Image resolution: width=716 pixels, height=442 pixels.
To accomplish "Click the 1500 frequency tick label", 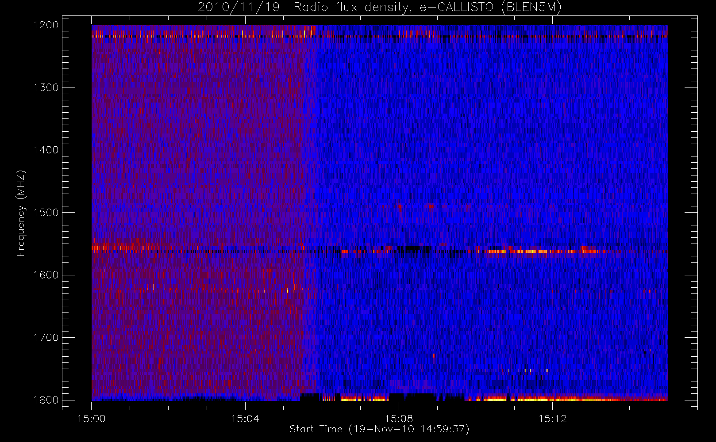I will coord(46,213).
